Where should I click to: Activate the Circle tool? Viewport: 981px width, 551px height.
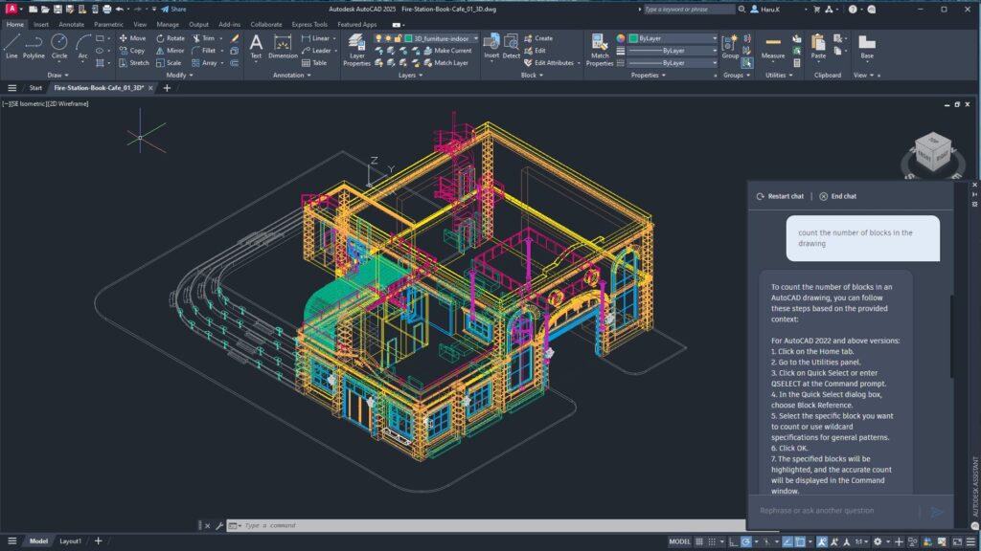[58, 48]
